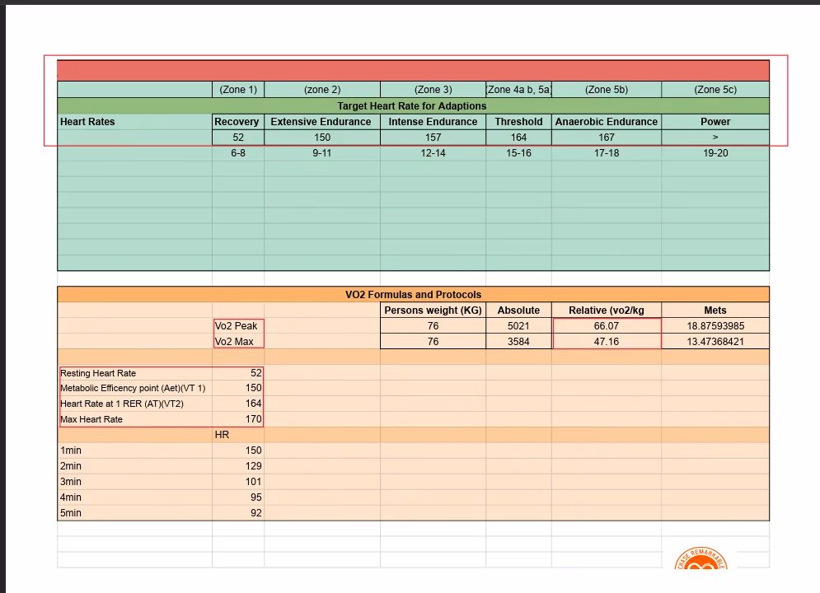Select the 18.87593985 Mets value
The width and height of the screenshot is (820, 593).
coord(715,326)
